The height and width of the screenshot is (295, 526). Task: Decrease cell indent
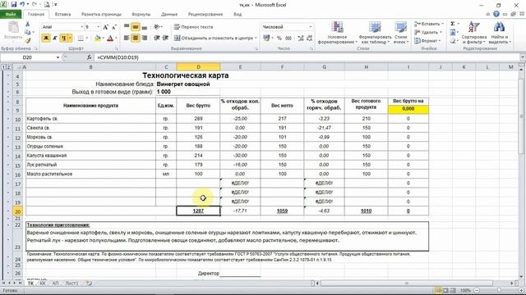[157, 39]
